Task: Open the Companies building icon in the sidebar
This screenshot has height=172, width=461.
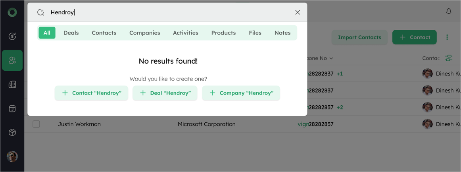Action: pyautogui.click(x=12, y=84)
